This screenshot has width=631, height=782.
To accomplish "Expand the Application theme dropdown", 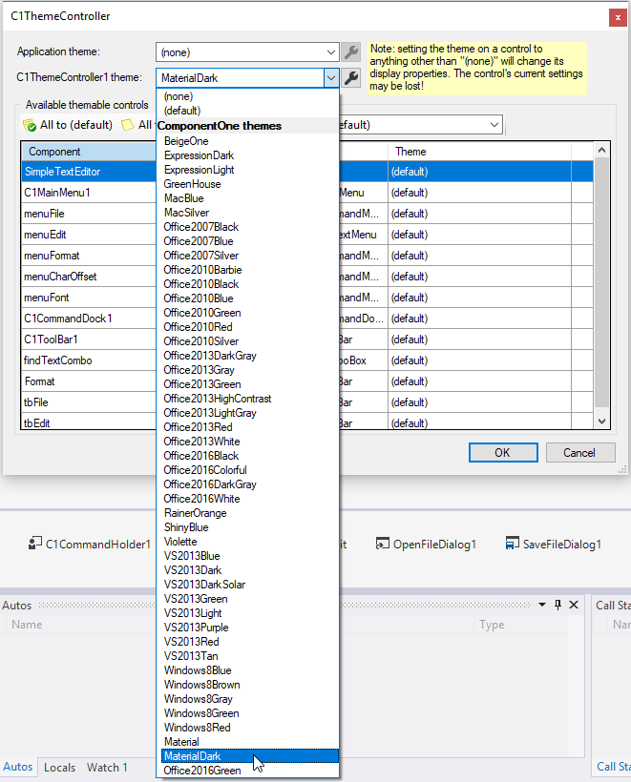I will coord(331,52).
